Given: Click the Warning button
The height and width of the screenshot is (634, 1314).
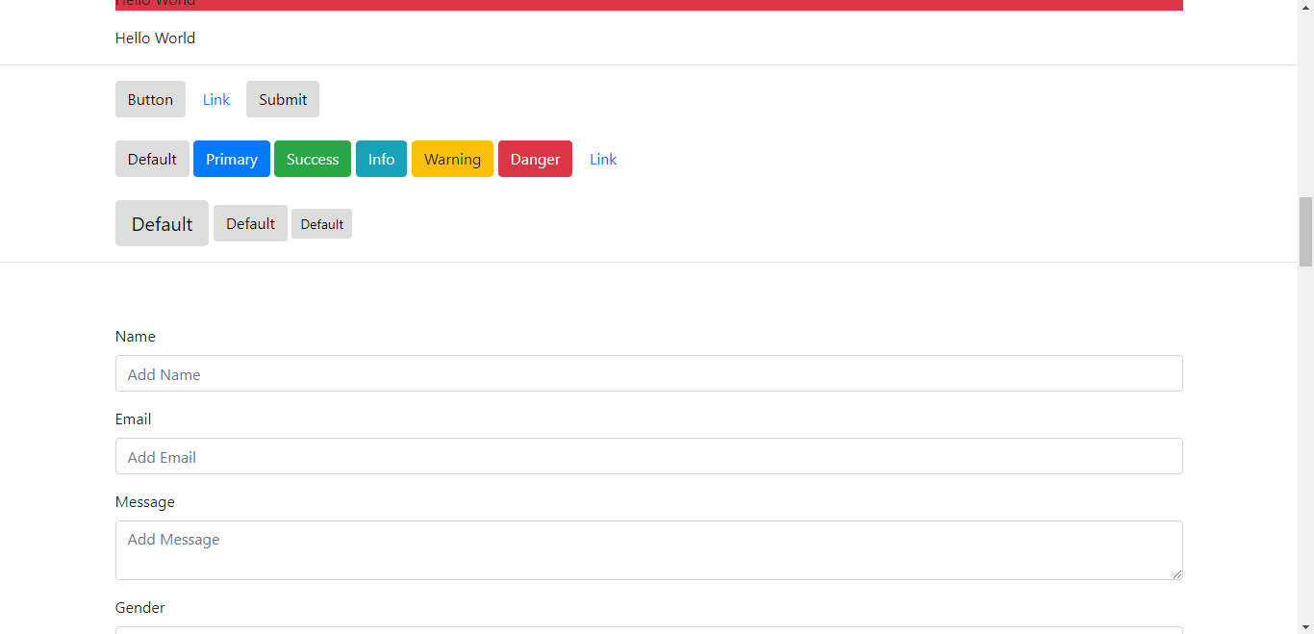Looking at the screenshot, I should (452, 158).
